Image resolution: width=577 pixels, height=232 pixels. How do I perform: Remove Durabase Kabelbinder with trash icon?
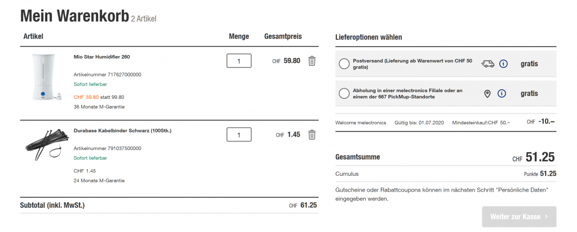tap(312, 135)
